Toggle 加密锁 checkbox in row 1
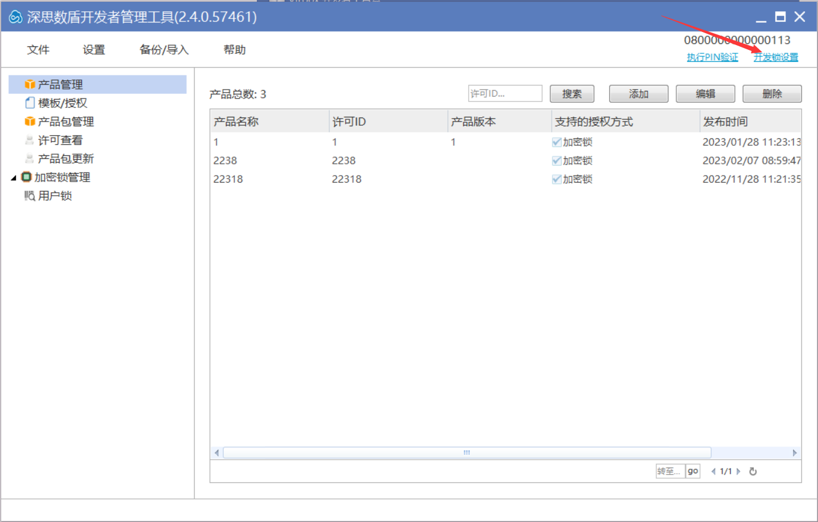The width and height of the screenshot is (818, 522). (556, 142)
